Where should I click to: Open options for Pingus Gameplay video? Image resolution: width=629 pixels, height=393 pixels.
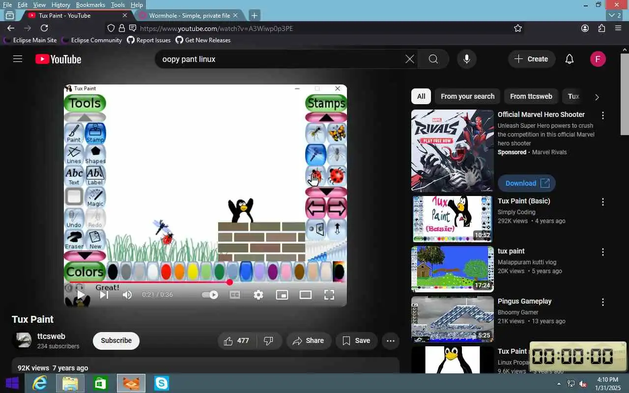[603, 302]
